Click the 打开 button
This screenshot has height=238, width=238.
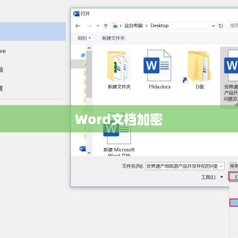click(234, 177)
